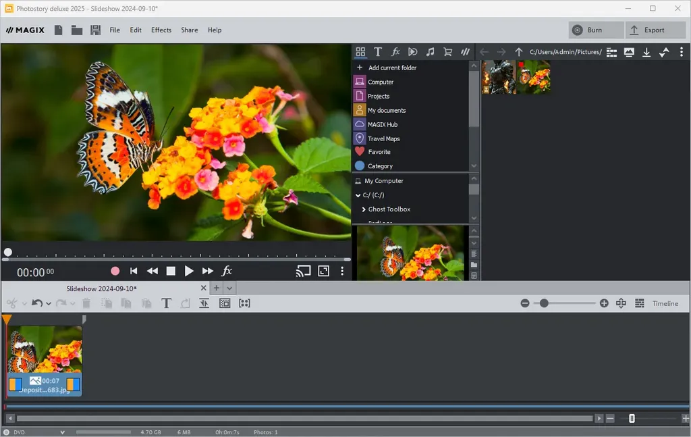Start playback with the play button

tap(189, 271)
